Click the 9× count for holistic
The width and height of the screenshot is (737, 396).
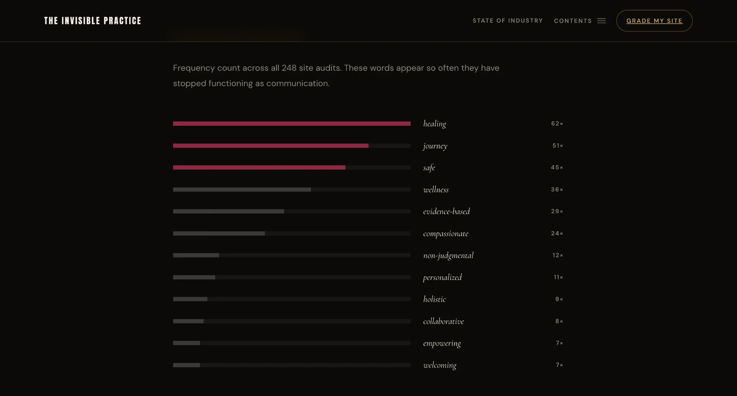click(x=559, y=299)
